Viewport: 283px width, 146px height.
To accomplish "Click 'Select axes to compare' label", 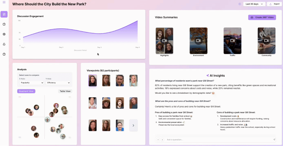I will pyautogui.click(x=29, y=75).
